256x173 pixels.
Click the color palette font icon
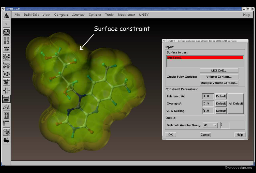tap(6, 57)
